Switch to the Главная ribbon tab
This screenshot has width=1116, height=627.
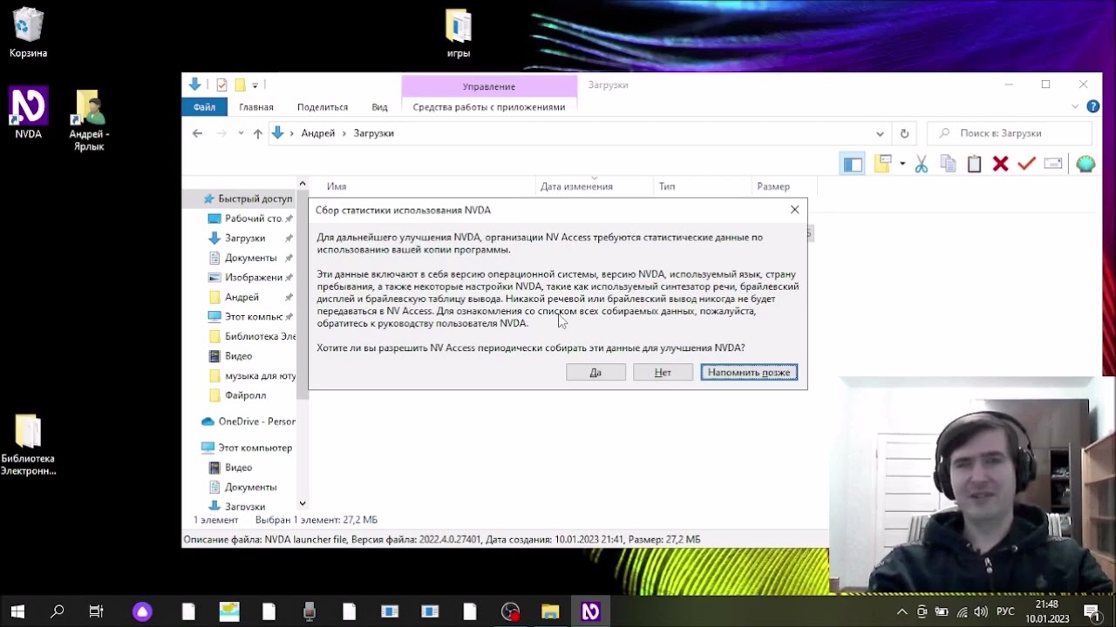click(x=256, y=107)
